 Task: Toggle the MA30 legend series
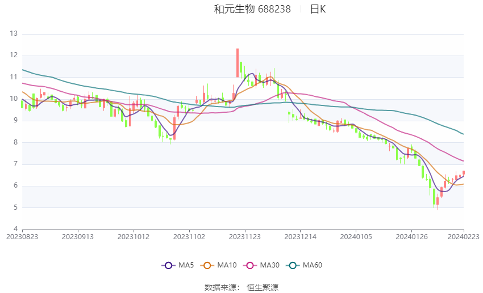(261, 265)
